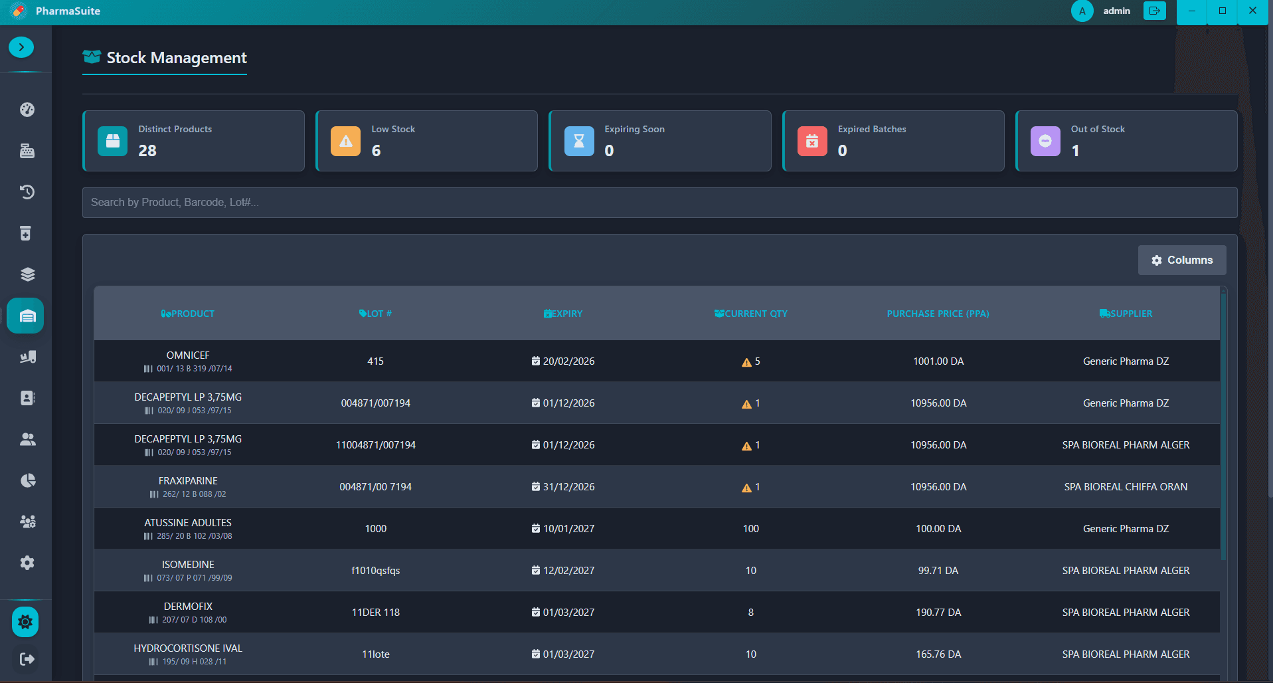Click the Out of Stock summary card
This screenshot has height=683, width=1273.
coord(1126,141)
